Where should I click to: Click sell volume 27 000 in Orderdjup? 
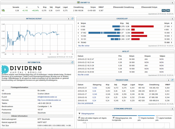(167, 26)
